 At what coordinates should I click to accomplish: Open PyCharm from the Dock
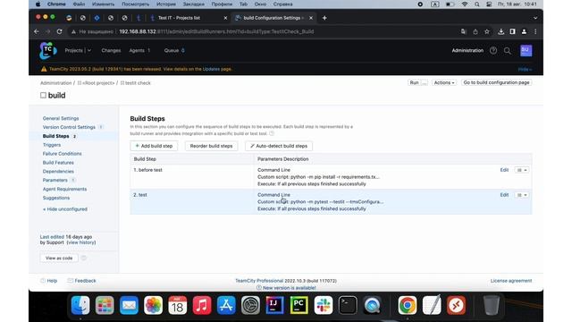click(299, 305)
